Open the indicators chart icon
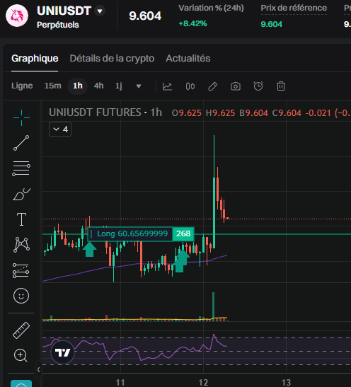 (167, 86)
